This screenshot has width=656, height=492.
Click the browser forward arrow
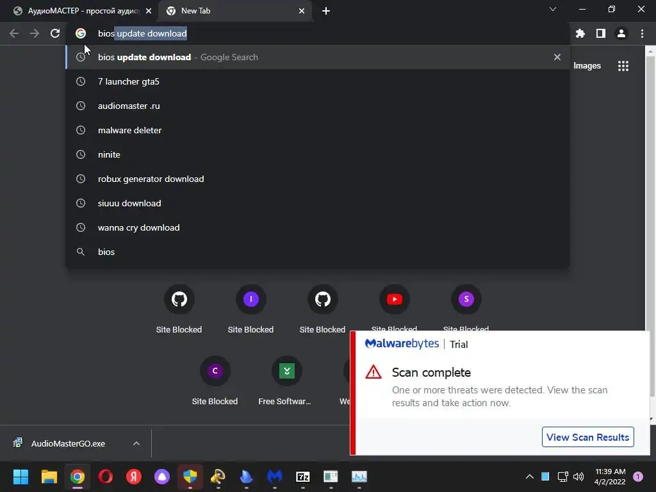point(35,33)
